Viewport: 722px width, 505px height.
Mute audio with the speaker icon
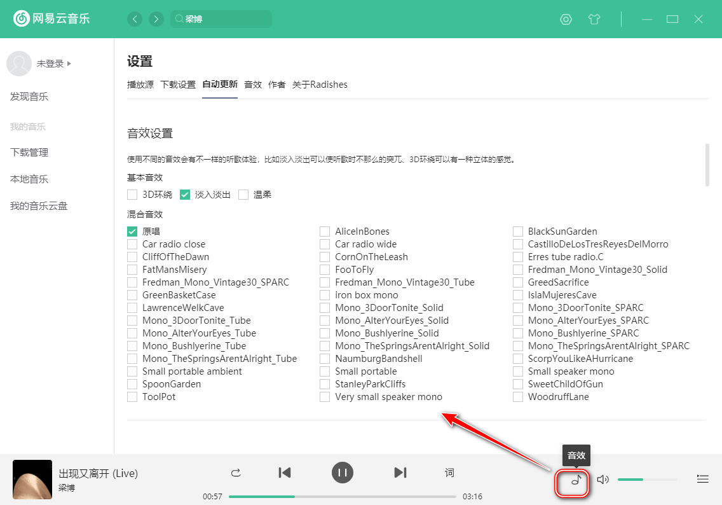pos(603,480)
